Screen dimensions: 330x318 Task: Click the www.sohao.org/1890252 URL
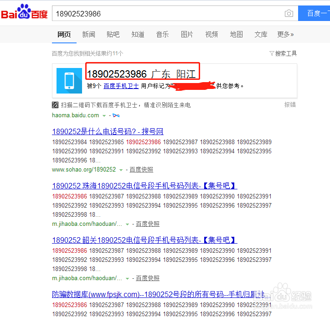click(x=84, y=170)
